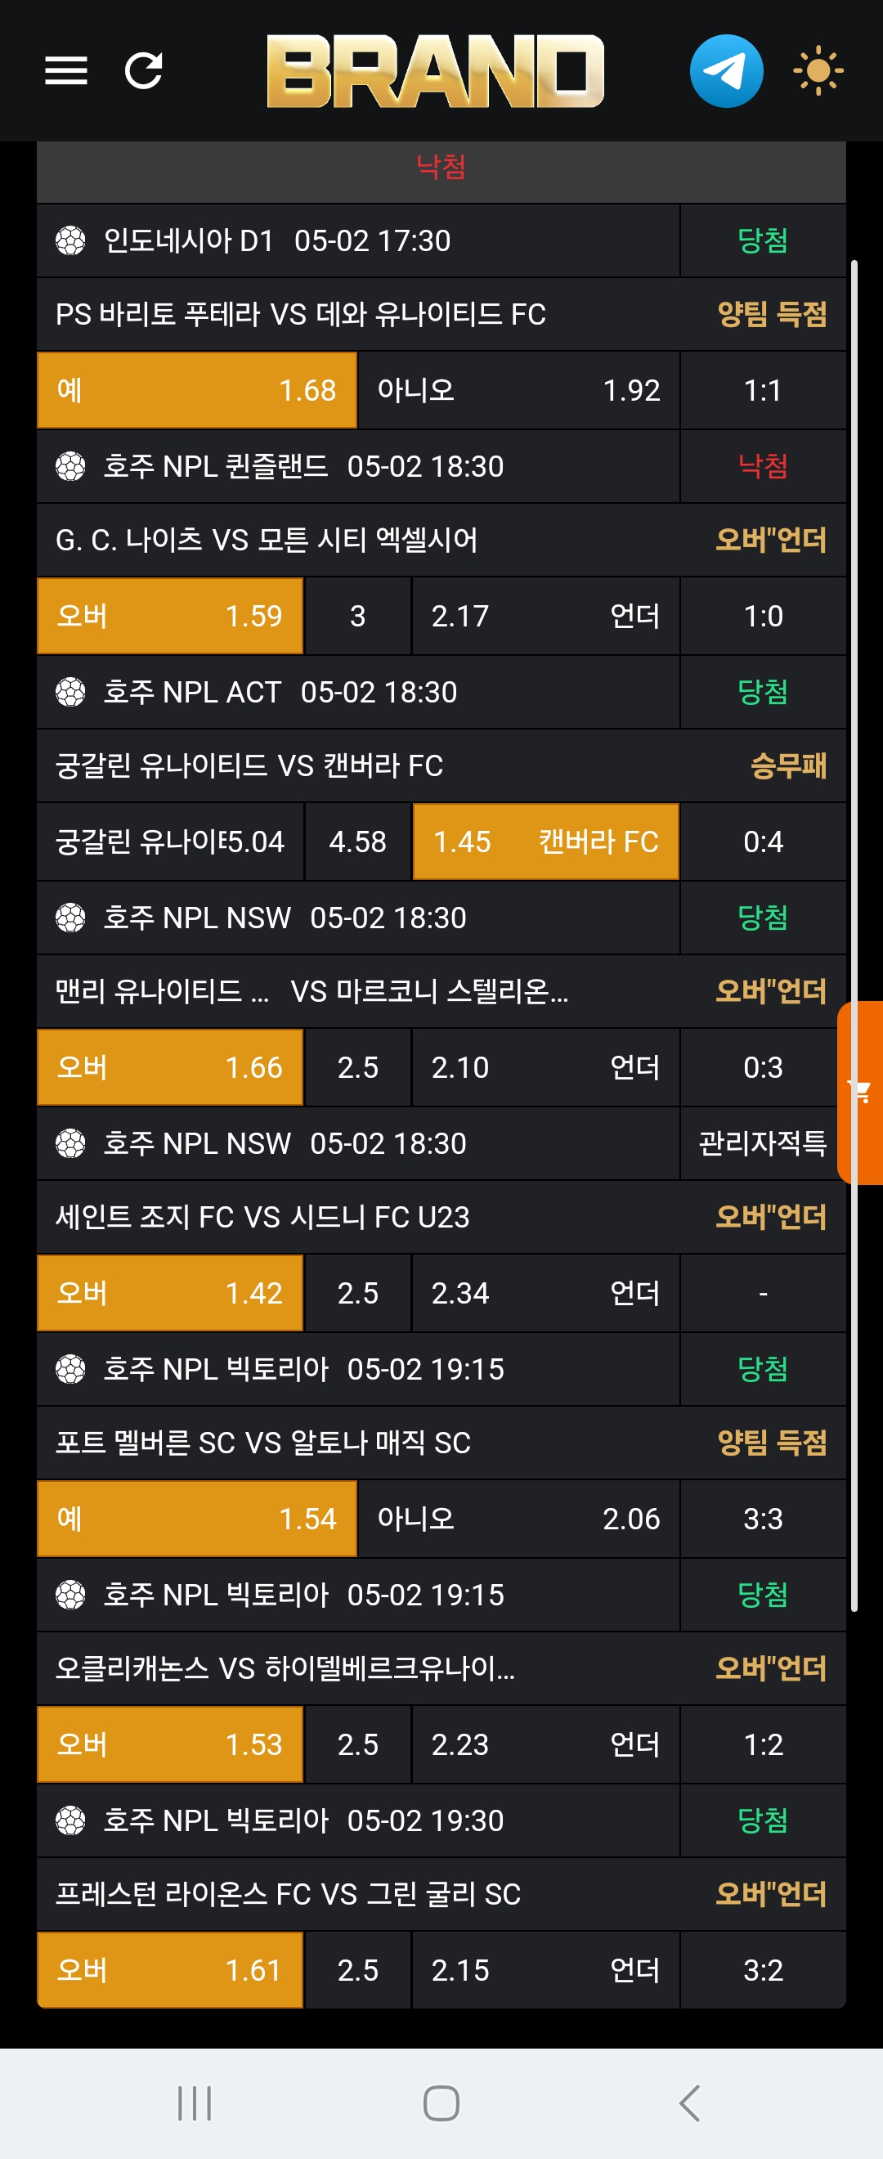The width and height of the screenshot is (883, 2159).
Task: Choose 언더 2.17 for G. C. 나이츠 match
Action: [x=545, y=616]
